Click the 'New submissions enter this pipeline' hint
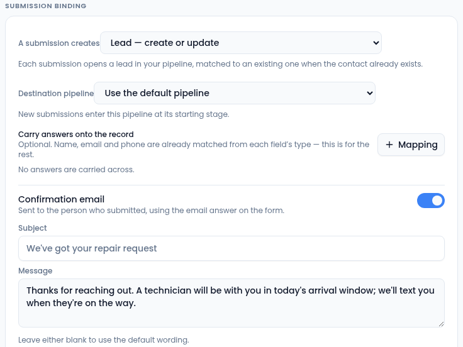The width and height of the screenshot is (463, 347). [x=124, y=114]
